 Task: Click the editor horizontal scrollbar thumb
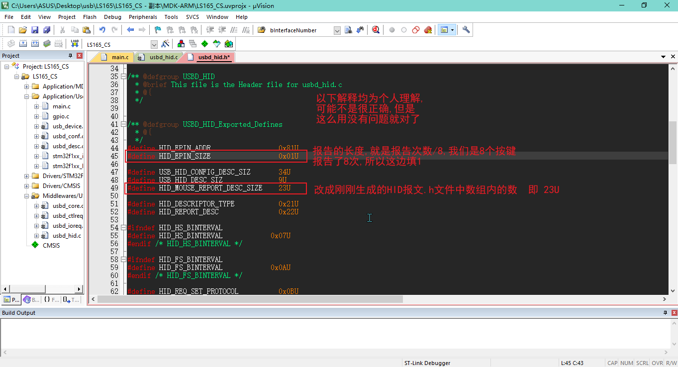(250, 299)
